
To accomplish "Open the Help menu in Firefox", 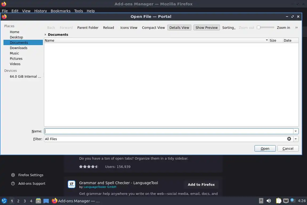I will tap(91, 11).
